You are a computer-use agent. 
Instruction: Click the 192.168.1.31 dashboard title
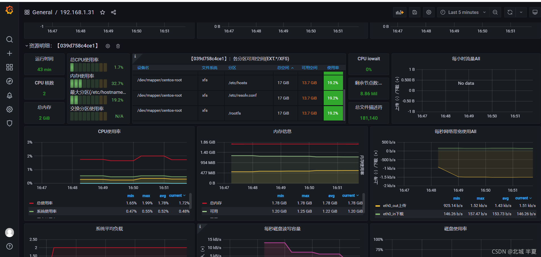tap(77, 12)
